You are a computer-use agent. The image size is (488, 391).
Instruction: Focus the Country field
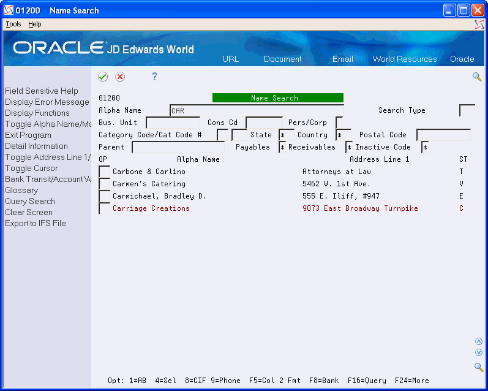coord(343,135)
